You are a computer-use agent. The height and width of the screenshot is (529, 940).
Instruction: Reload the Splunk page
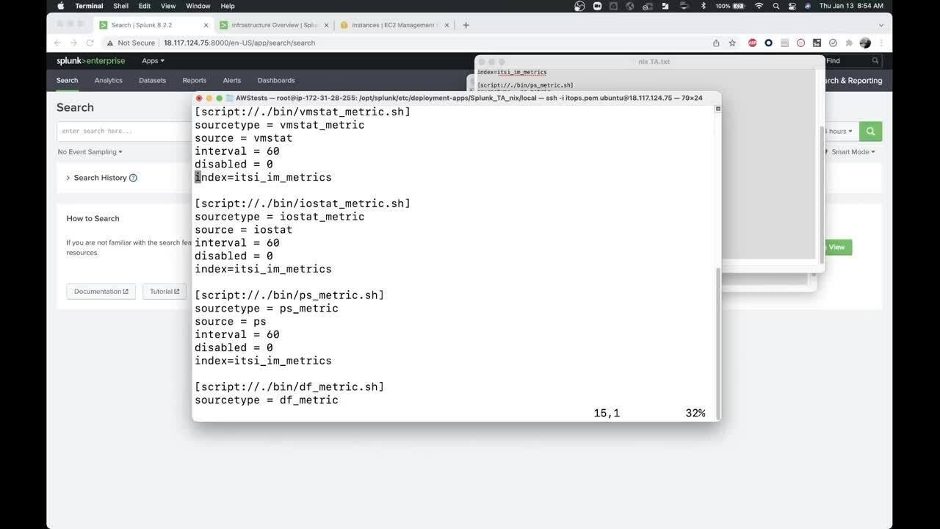tap(90, 43)
